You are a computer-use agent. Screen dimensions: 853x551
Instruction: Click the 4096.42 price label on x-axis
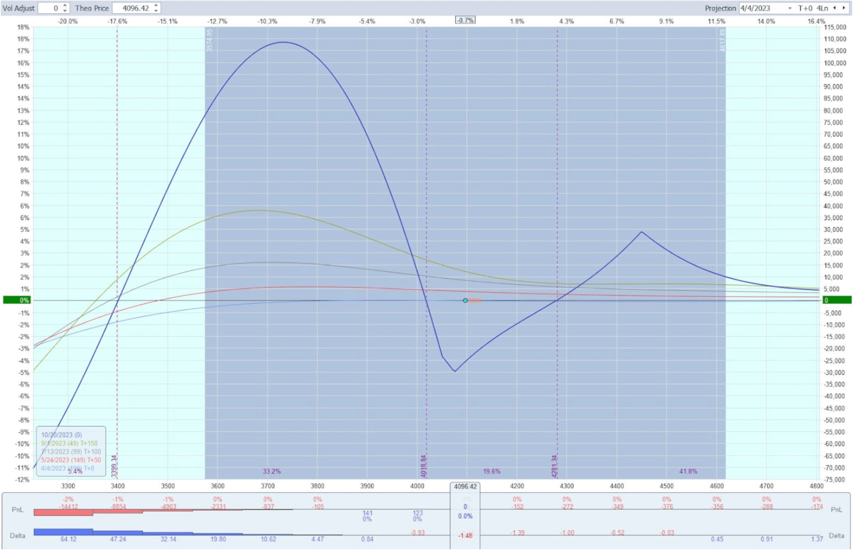(465, 486)
